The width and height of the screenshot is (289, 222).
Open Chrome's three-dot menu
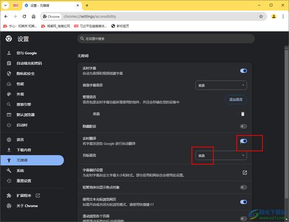click(x=283, y=17)
